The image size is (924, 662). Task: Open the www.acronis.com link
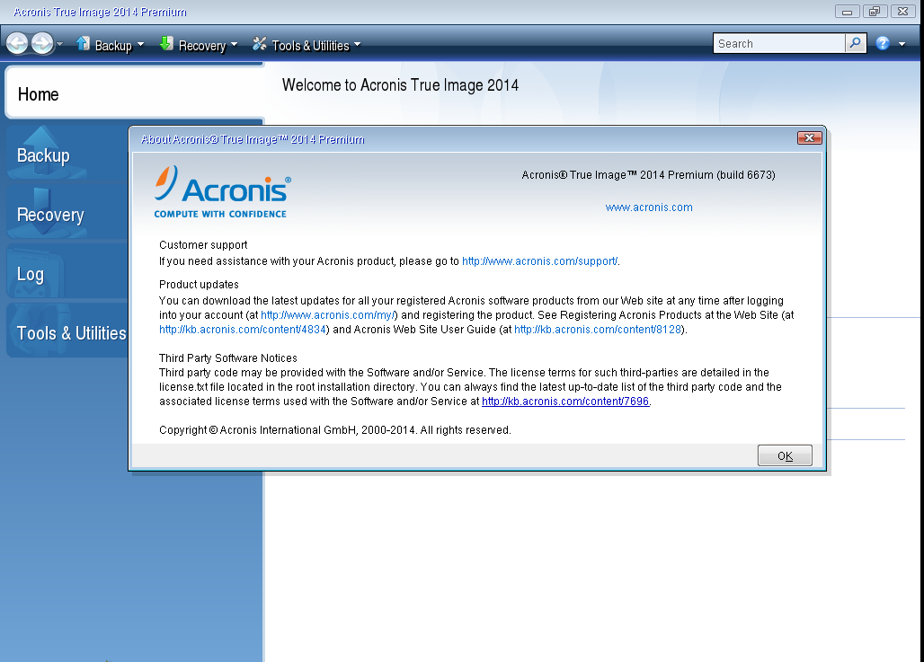[649, 207]
